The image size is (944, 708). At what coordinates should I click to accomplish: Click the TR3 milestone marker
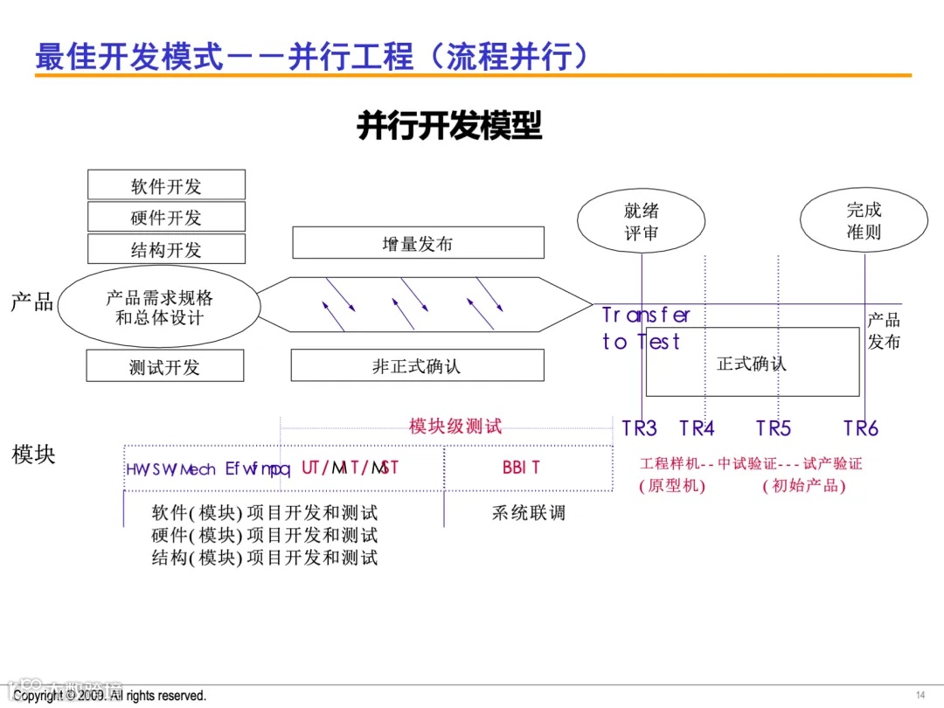(x=639, y=428)
